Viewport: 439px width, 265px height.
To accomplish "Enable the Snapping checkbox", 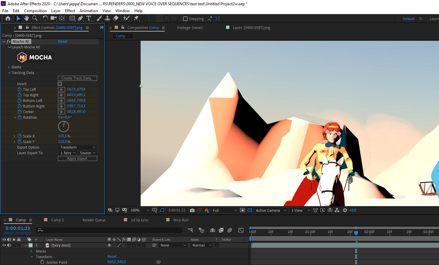I will [185, 19].
